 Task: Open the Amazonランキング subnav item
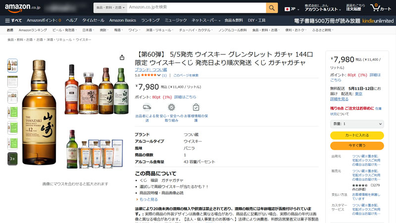click(33, 30)
